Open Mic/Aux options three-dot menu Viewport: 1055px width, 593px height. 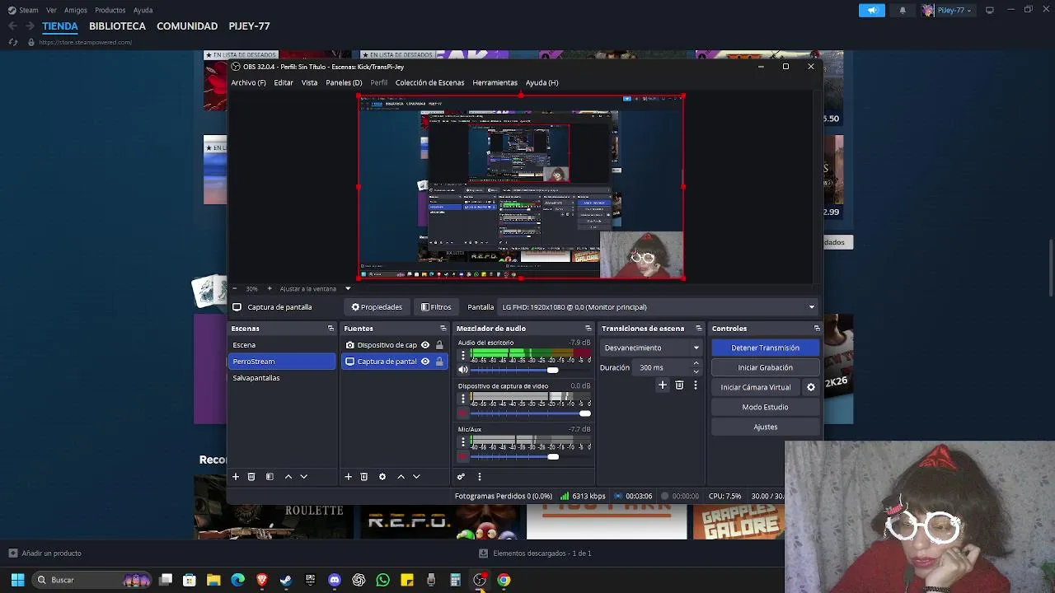(x=462, y=442)
